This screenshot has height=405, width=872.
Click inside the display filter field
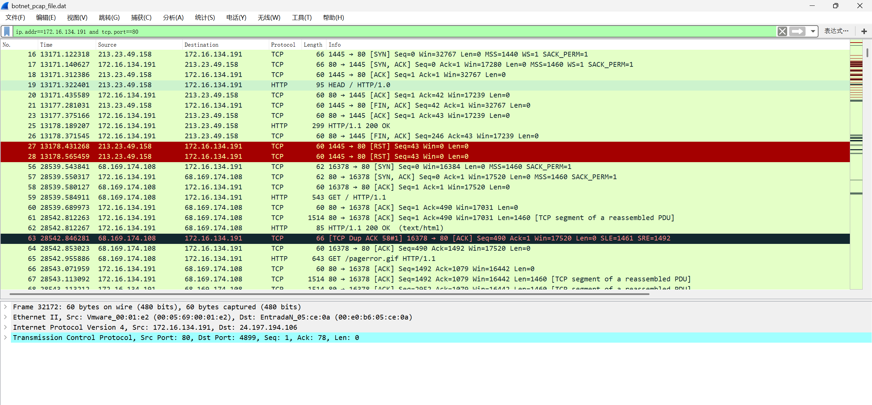(x=375, y=32)
